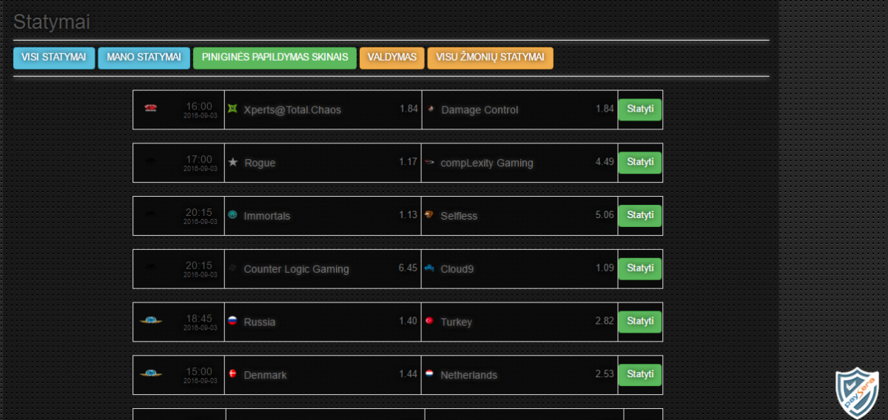The width and height of the screenshot is (888, 420).
Task: Click the red tournament icon at 16:00
Action: (151, 109)
